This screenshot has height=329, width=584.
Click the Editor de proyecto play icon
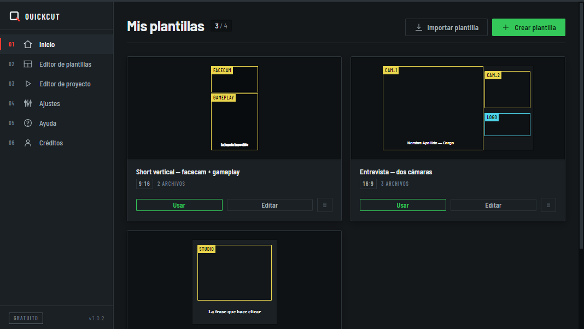click(27, 84)
